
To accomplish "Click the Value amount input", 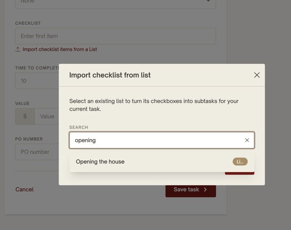I will pyautogui.click(x=47, y=117).
